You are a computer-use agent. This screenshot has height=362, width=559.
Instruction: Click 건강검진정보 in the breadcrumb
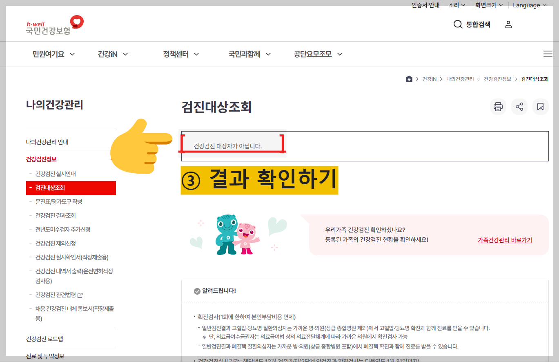497,79
